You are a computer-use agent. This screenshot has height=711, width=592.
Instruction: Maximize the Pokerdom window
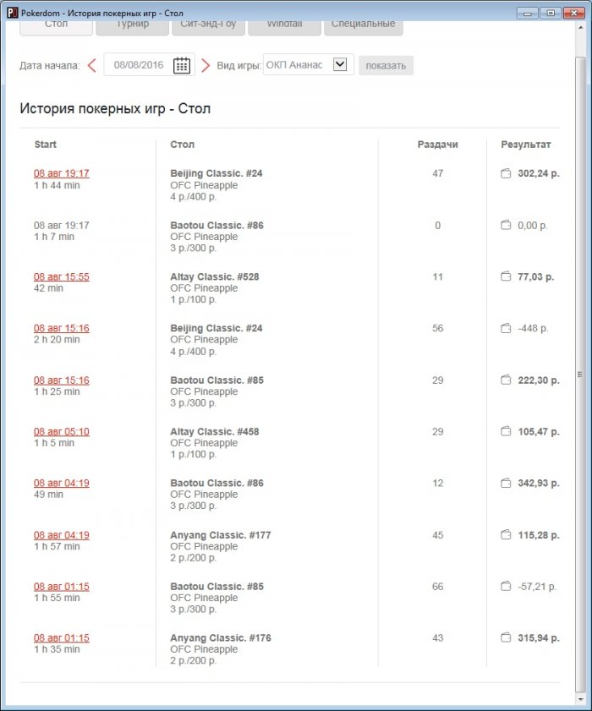[x=551, y=14]
